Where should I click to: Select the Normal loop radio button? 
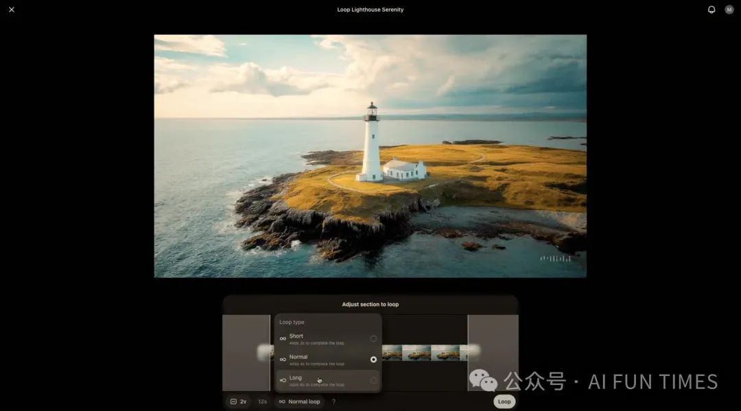(373, 360)
